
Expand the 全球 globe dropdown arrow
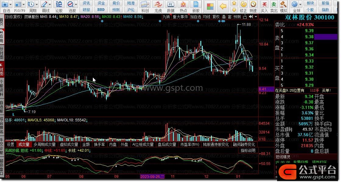pos(300,4)
